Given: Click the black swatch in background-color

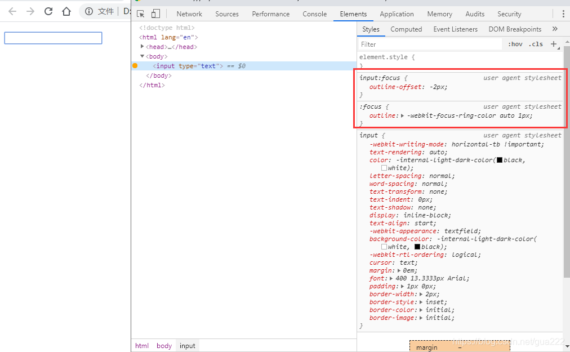Looking at the screenshot, I should [x=417, y=247].
